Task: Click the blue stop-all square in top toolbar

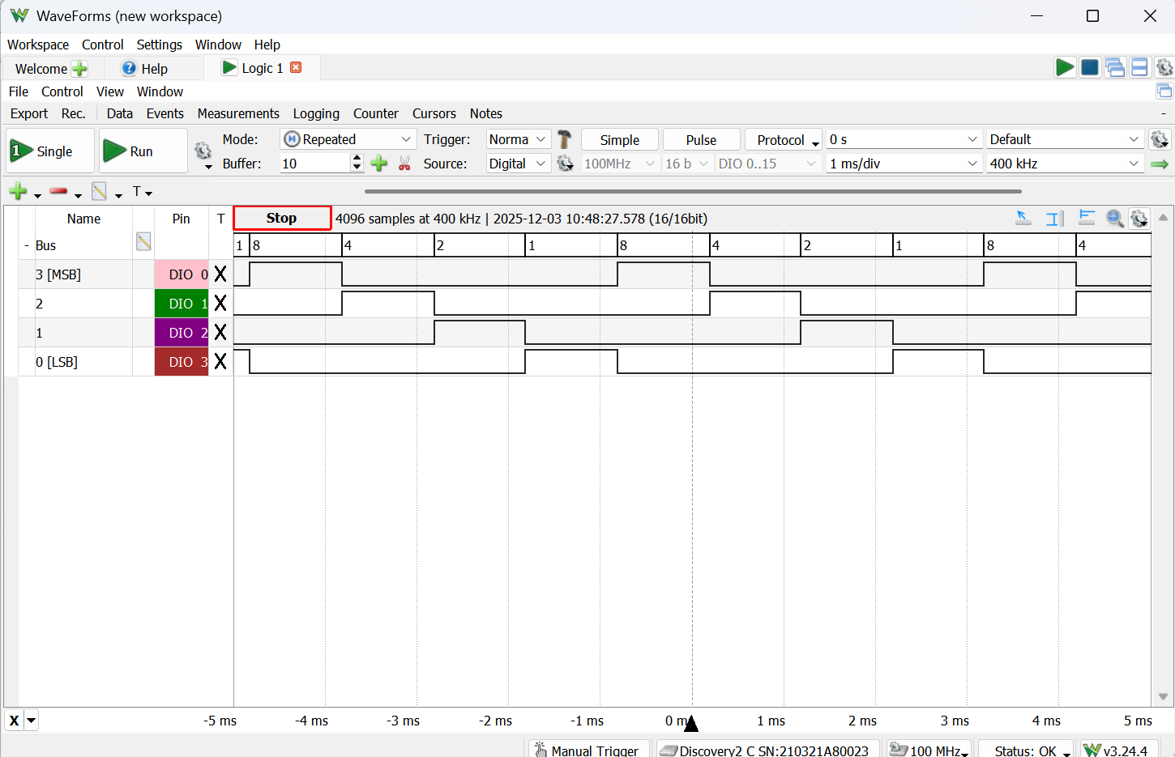Action: (1090, 68)
